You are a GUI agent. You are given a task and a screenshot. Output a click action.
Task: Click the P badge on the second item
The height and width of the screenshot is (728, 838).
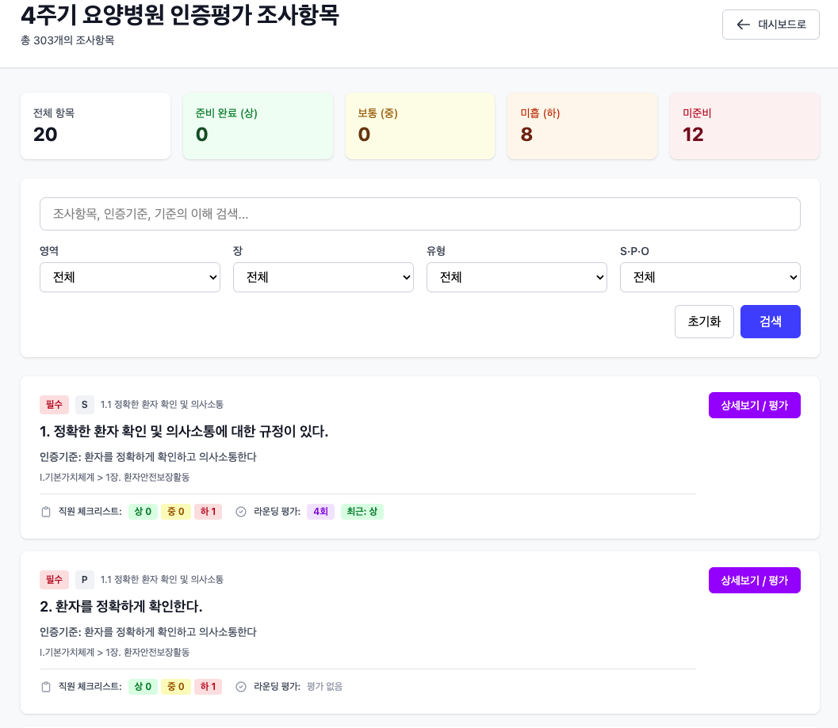point(84,580)
